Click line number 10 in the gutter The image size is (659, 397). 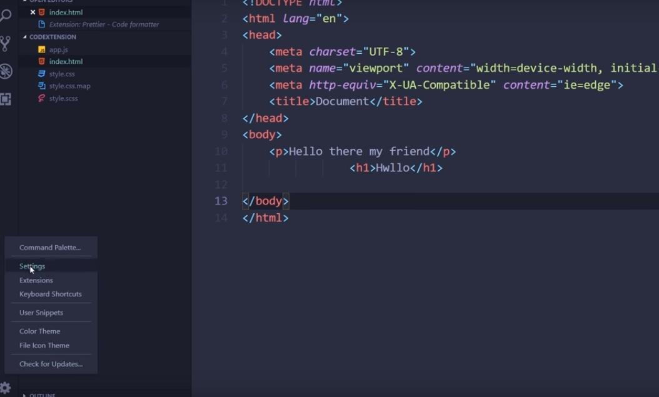coord(221,151)
